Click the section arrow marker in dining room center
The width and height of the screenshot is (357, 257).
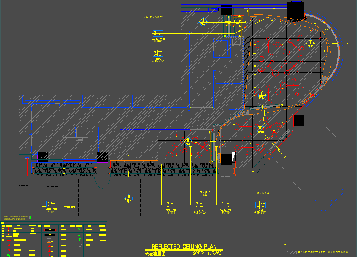[262, 95]
